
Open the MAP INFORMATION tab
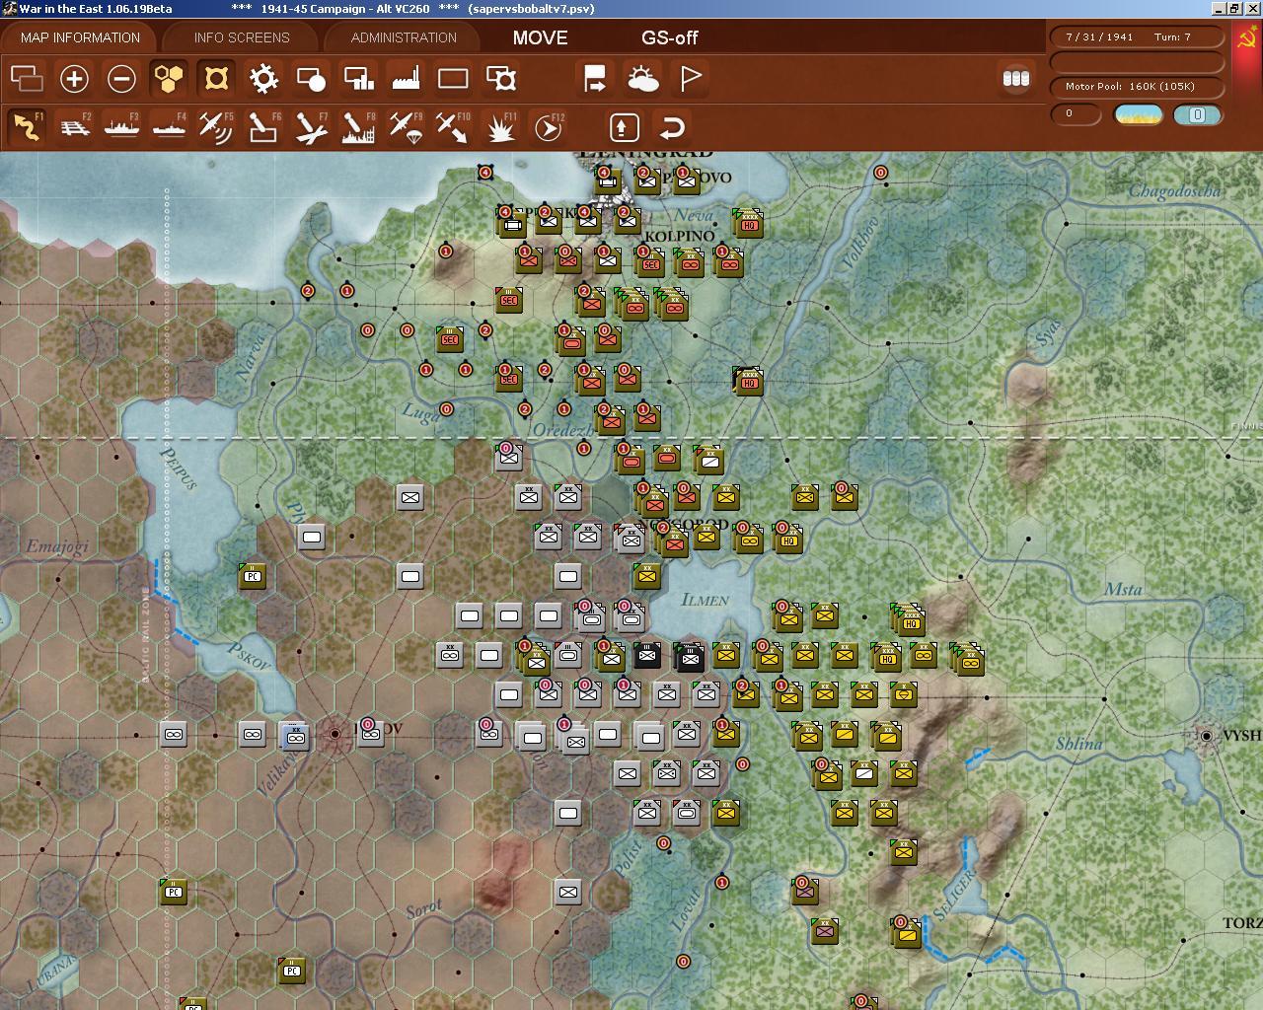tap(80, 37)
